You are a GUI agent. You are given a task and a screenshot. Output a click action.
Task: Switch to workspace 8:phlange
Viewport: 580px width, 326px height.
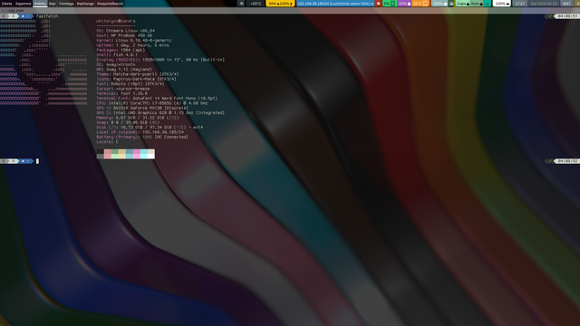coord(85,4)
